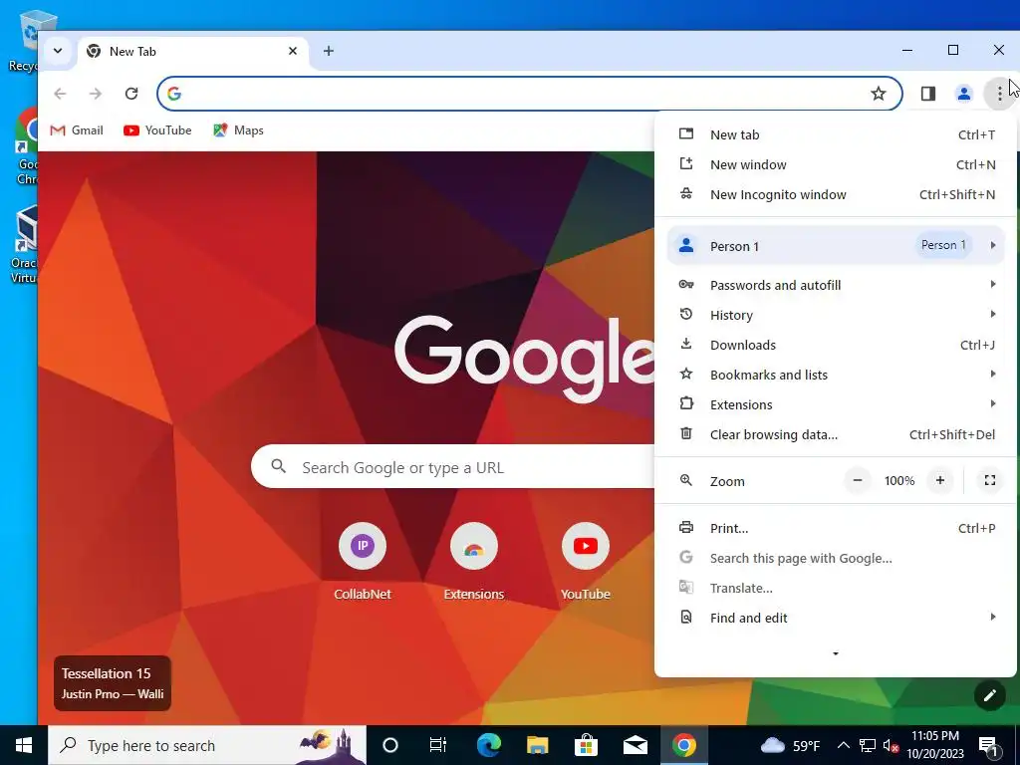Click the Chrome taskbar icon
Image resolution: width=1020 pixels, height=765 pixels.
tap(683, 745)
